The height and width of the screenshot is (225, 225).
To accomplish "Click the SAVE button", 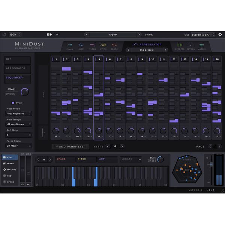I will [x=149, y=35].
